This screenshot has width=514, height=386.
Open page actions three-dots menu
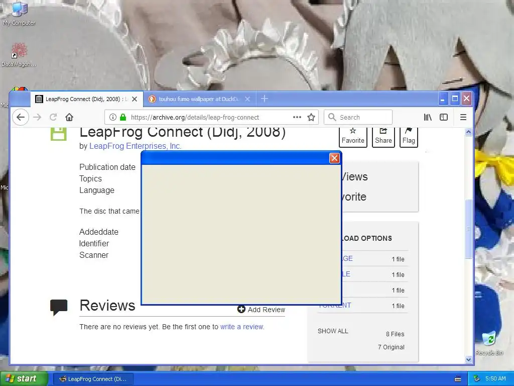coord(297,117)
